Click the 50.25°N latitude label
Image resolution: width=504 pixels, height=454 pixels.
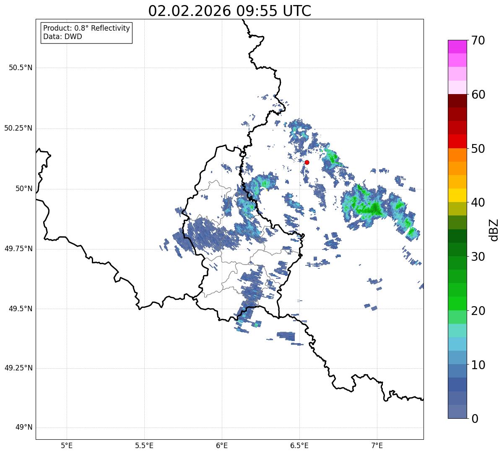point(18,128)
